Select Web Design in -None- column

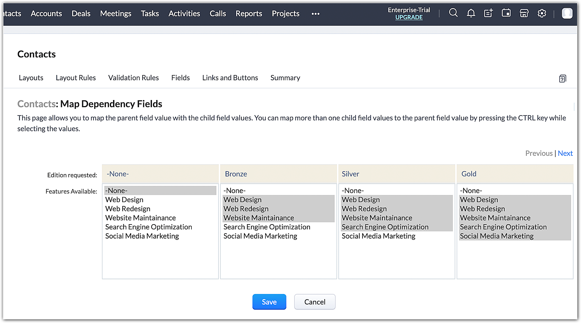tap(124, 200)
